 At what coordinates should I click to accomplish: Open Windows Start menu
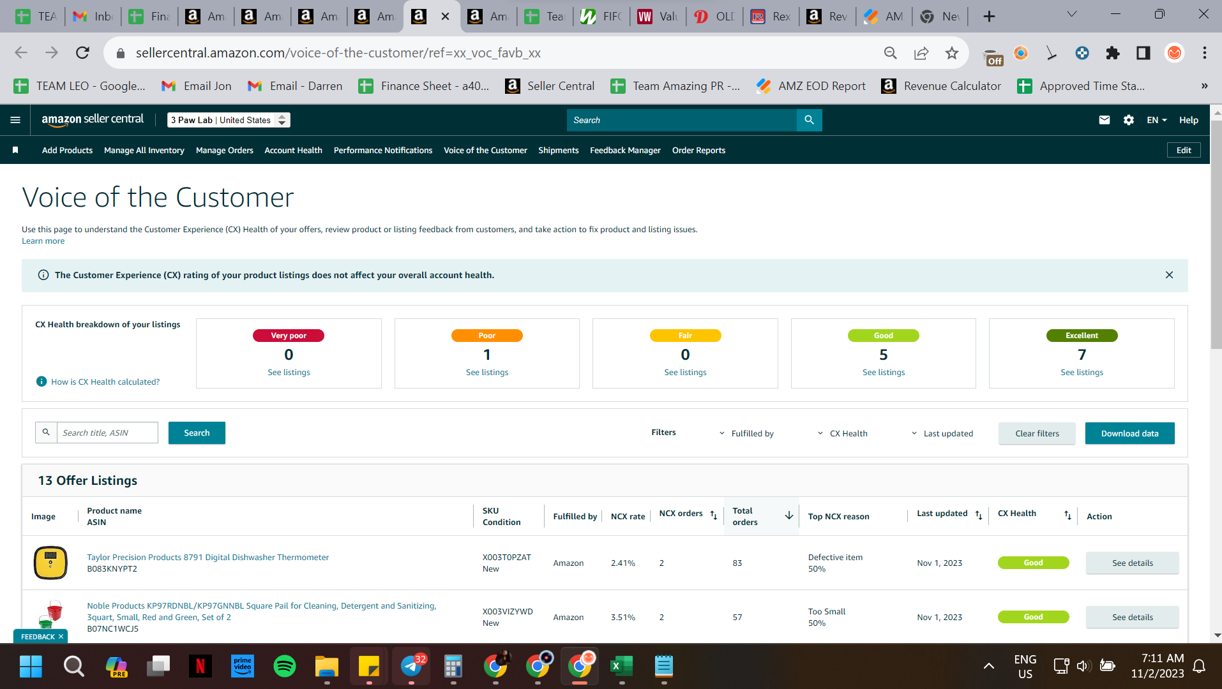coord(31,666)
